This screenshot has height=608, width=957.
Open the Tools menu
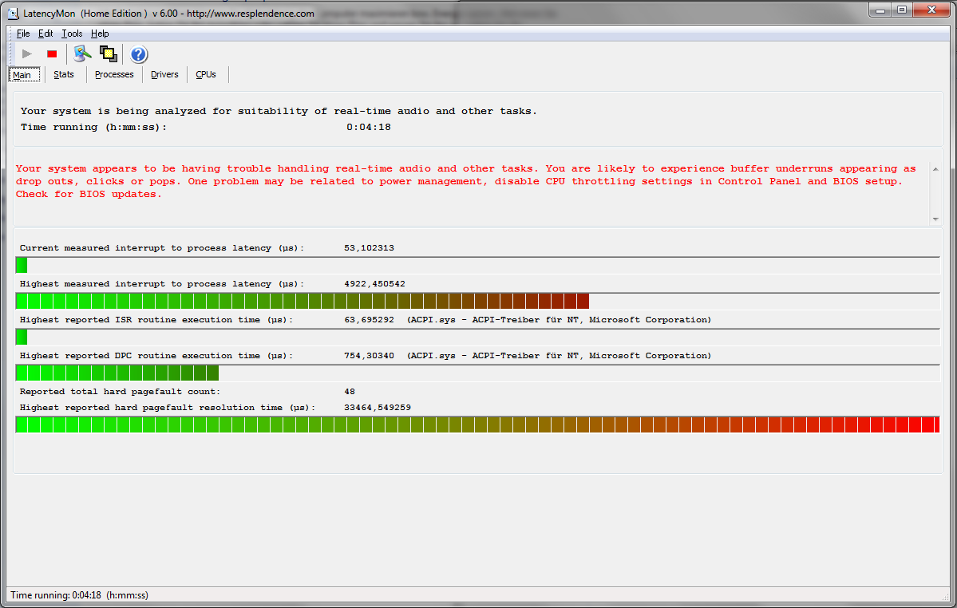coord(72,34)
